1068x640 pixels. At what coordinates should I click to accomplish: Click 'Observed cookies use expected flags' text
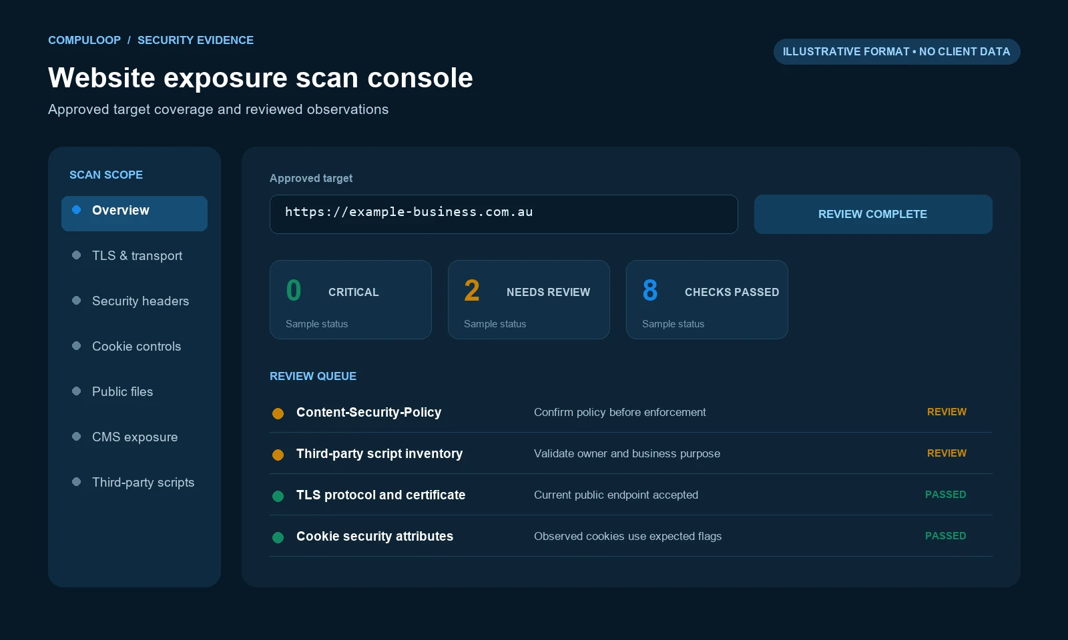(x=627, y=537)
